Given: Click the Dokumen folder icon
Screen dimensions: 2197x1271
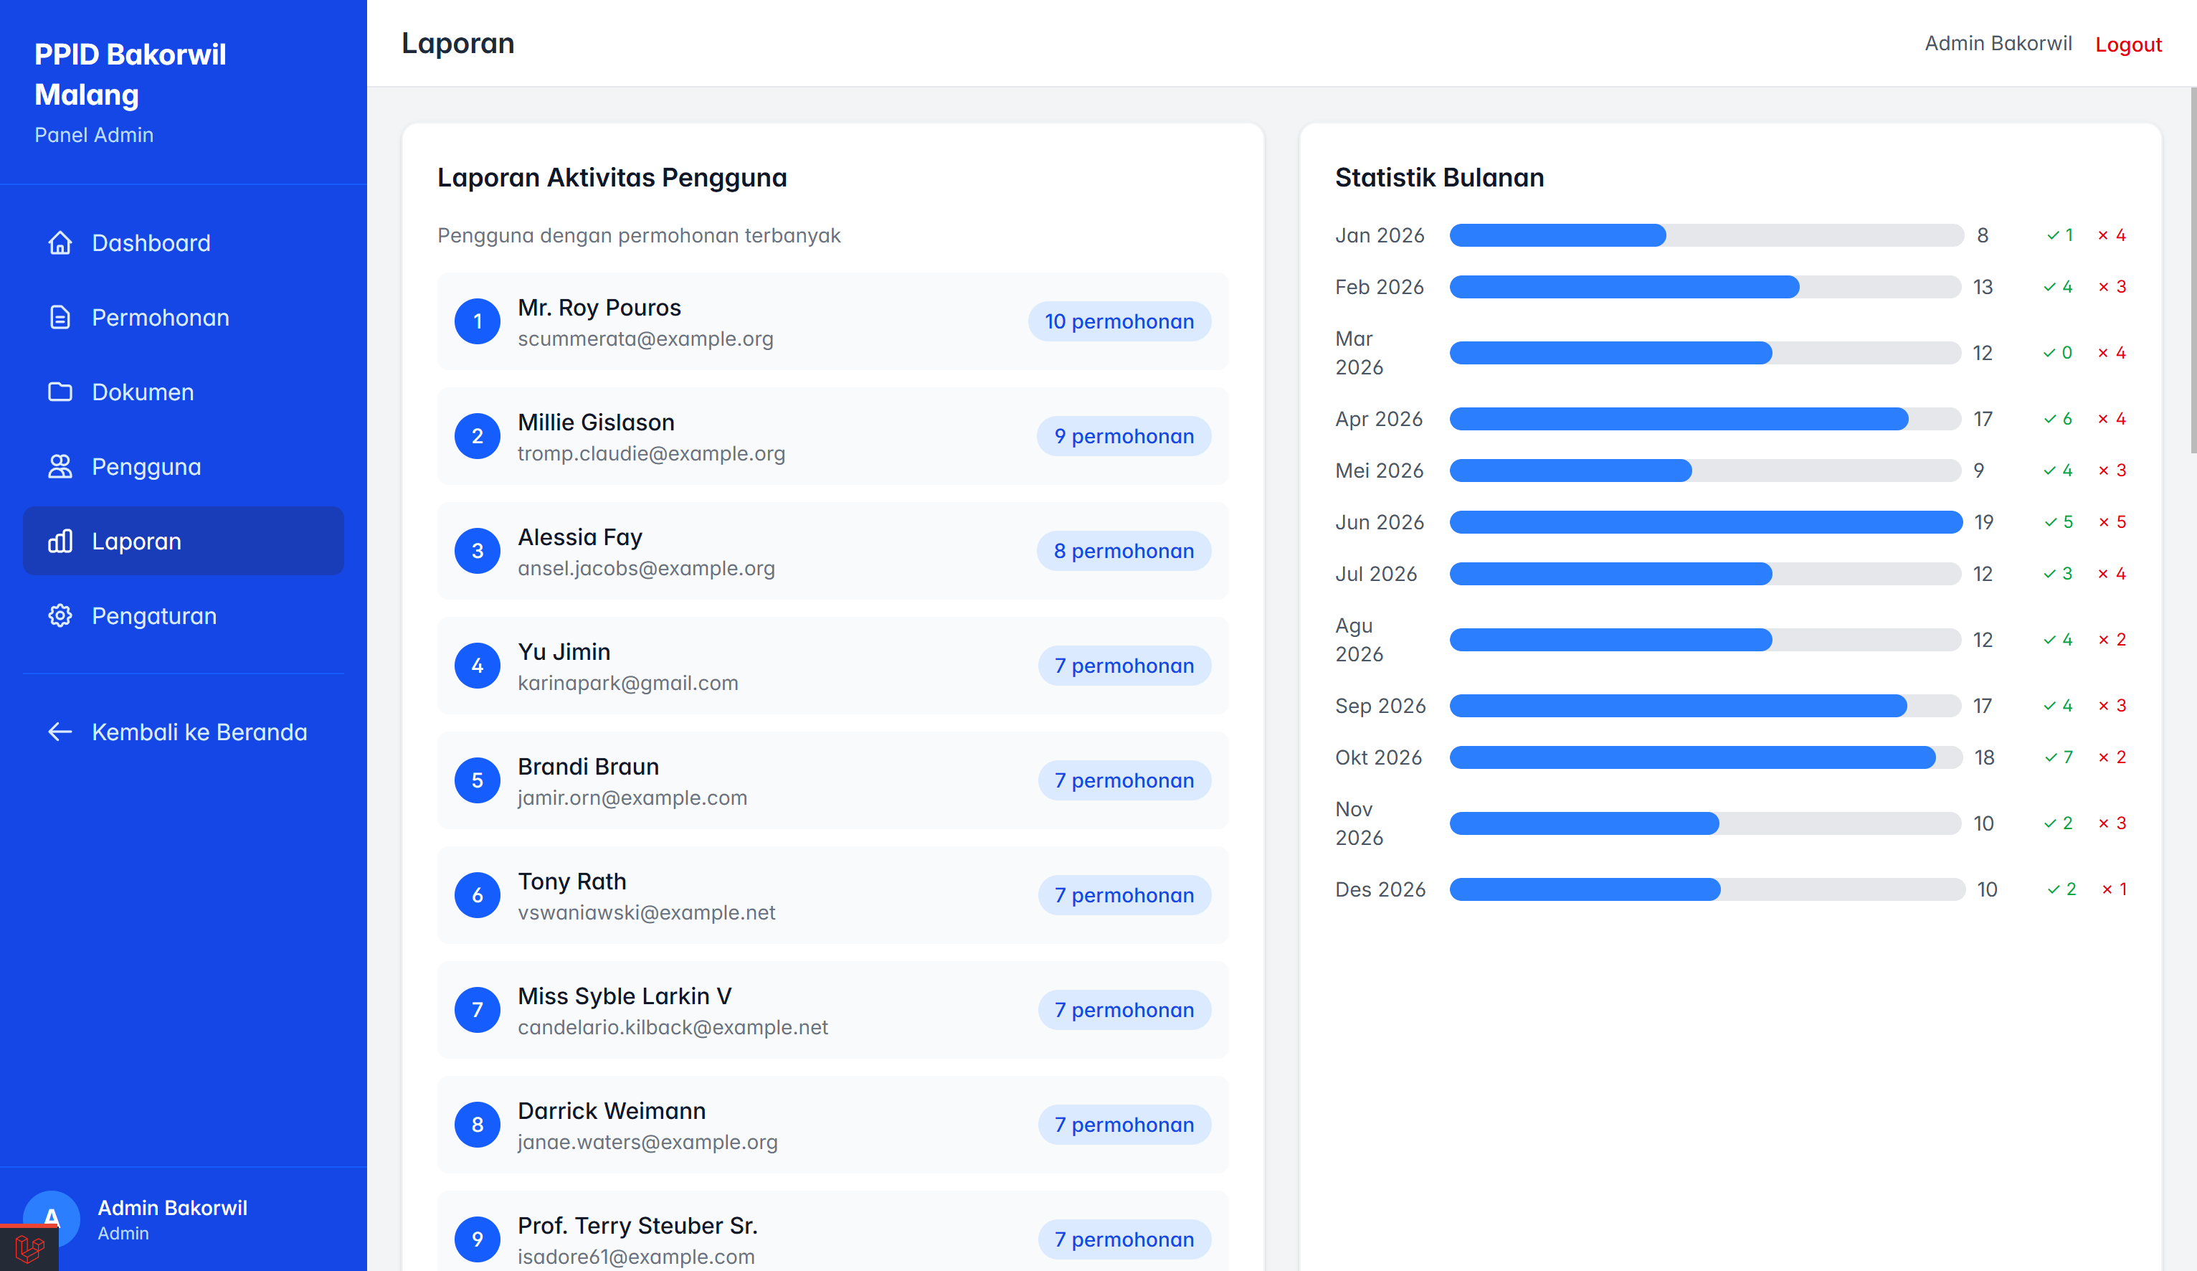Looking at the screenshot, I should click(60, 392).
